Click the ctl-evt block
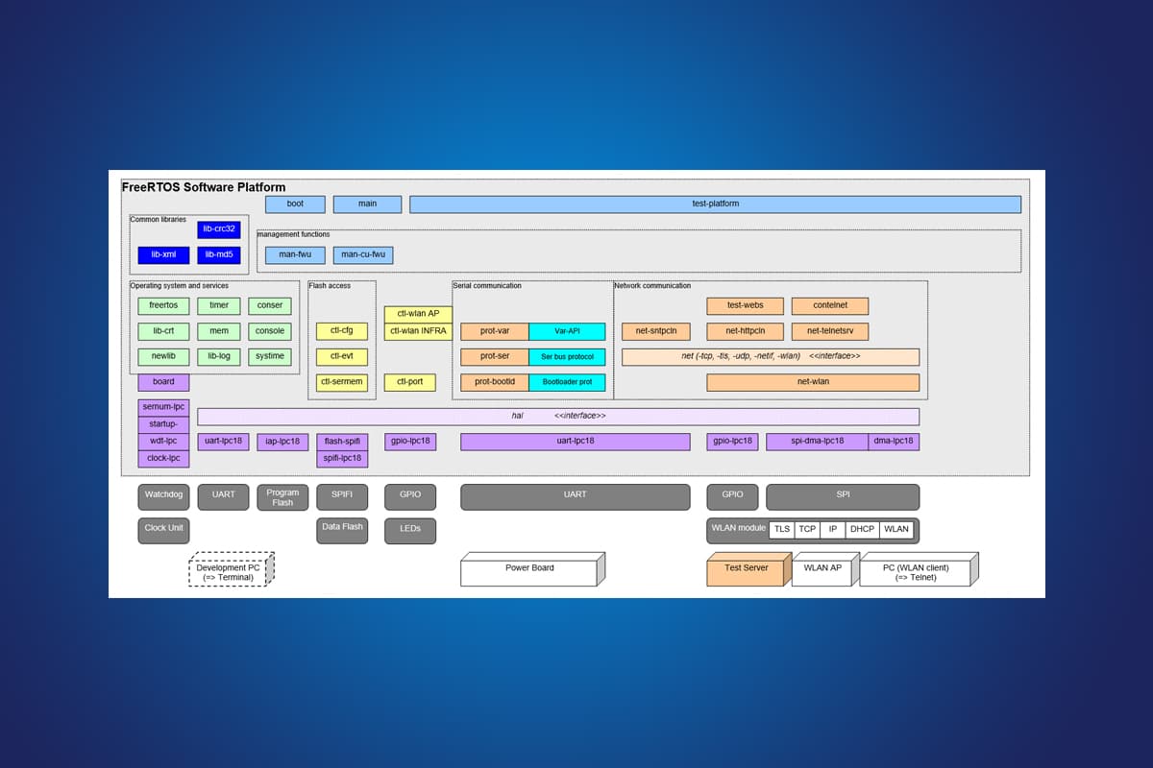 (342, 357)
